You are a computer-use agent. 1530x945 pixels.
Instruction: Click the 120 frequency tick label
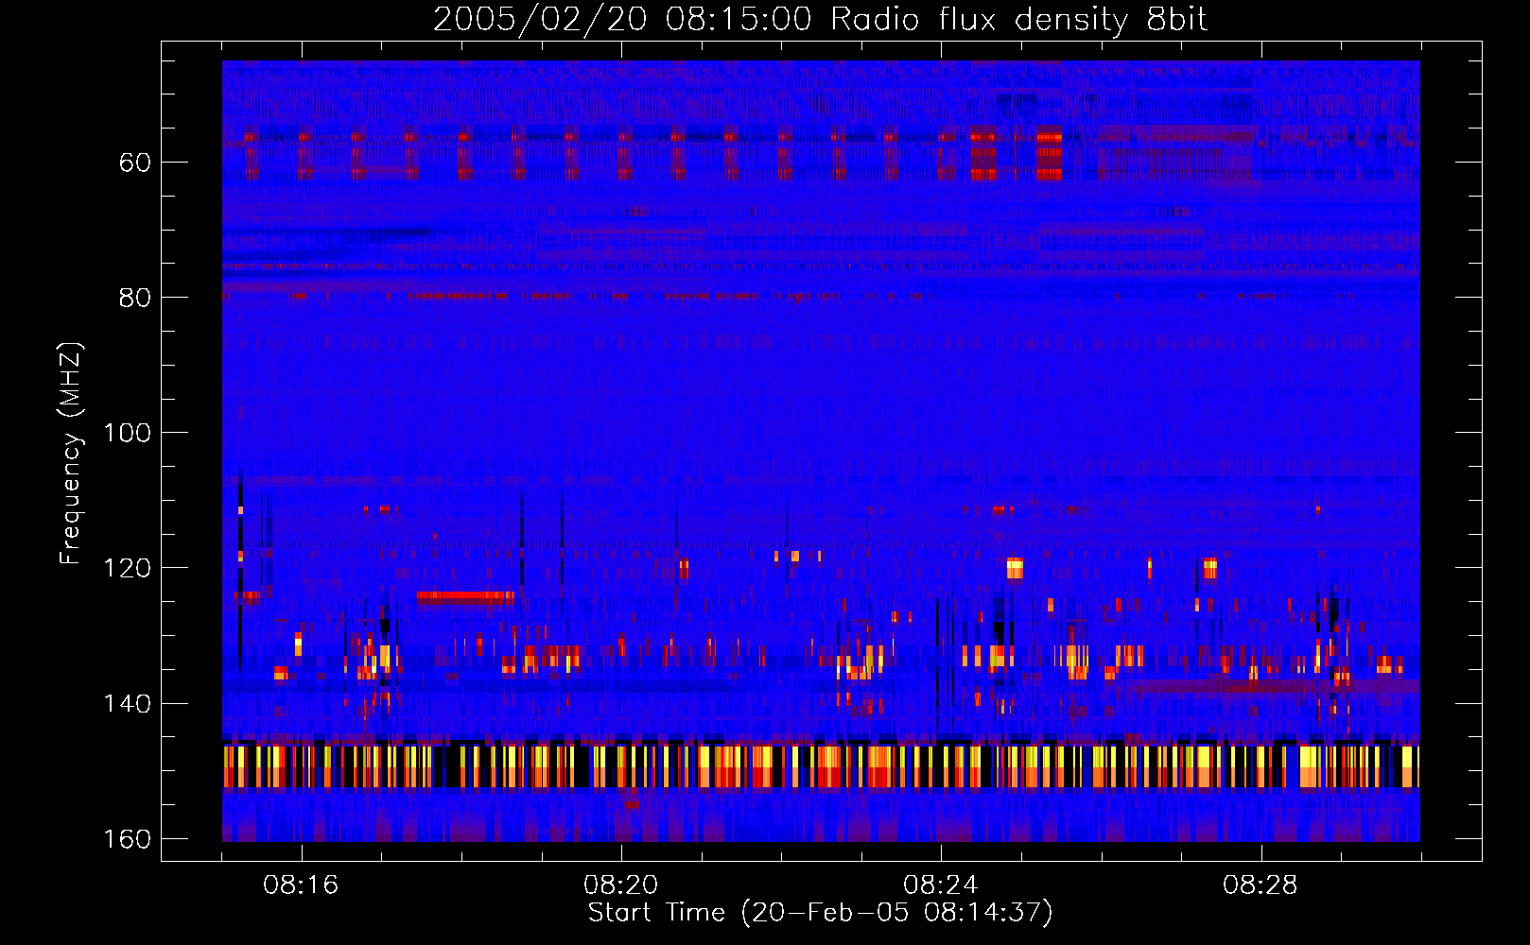tap(127, 568)
